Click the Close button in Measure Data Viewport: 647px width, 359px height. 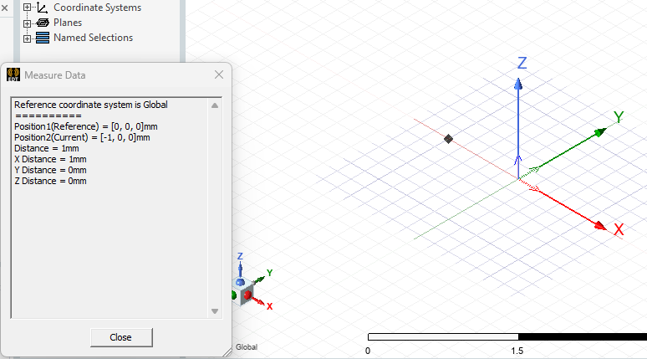coord(121,337)
